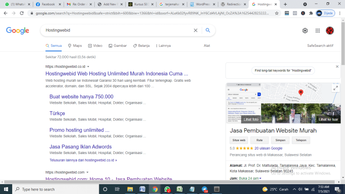Open notification center icon

(337, 189)
